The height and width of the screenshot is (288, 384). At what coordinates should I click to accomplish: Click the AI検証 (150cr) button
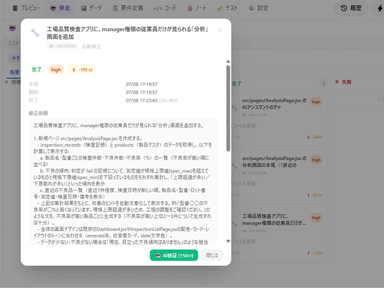tap(174, 255)
